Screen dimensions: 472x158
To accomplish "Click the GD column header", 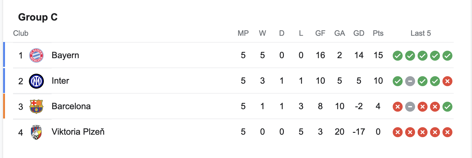I will click(x=359, y=33).
